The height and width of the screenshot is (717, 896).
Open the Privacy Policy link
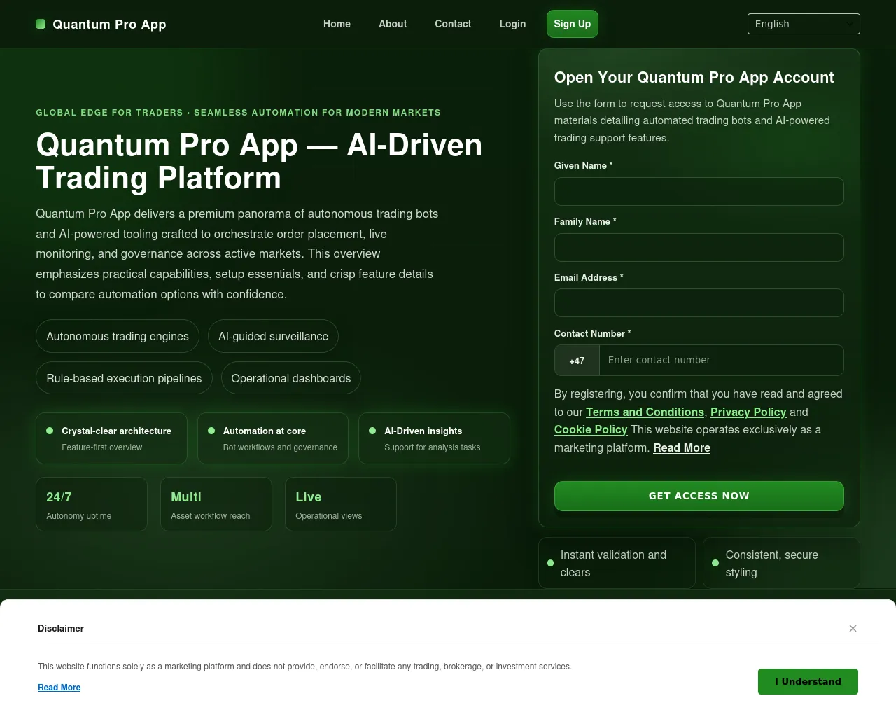pyautogui.click(x=748, y=412)
